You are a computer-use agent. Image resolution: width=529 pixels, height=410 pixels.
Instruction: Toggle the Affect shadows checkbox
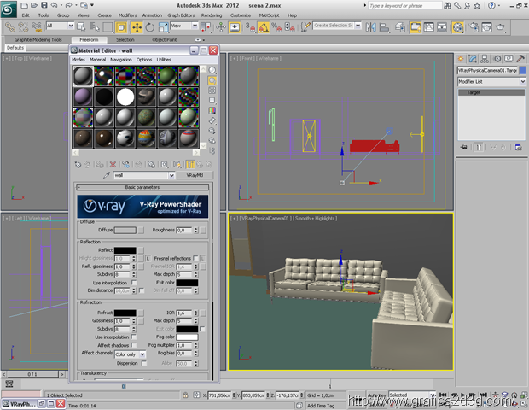(x=134, y=344)
